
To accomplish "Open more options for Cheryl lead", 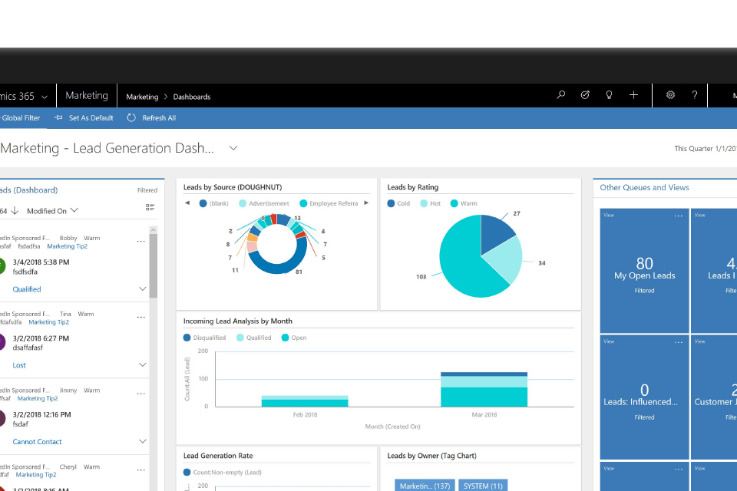I will [140, 470].
